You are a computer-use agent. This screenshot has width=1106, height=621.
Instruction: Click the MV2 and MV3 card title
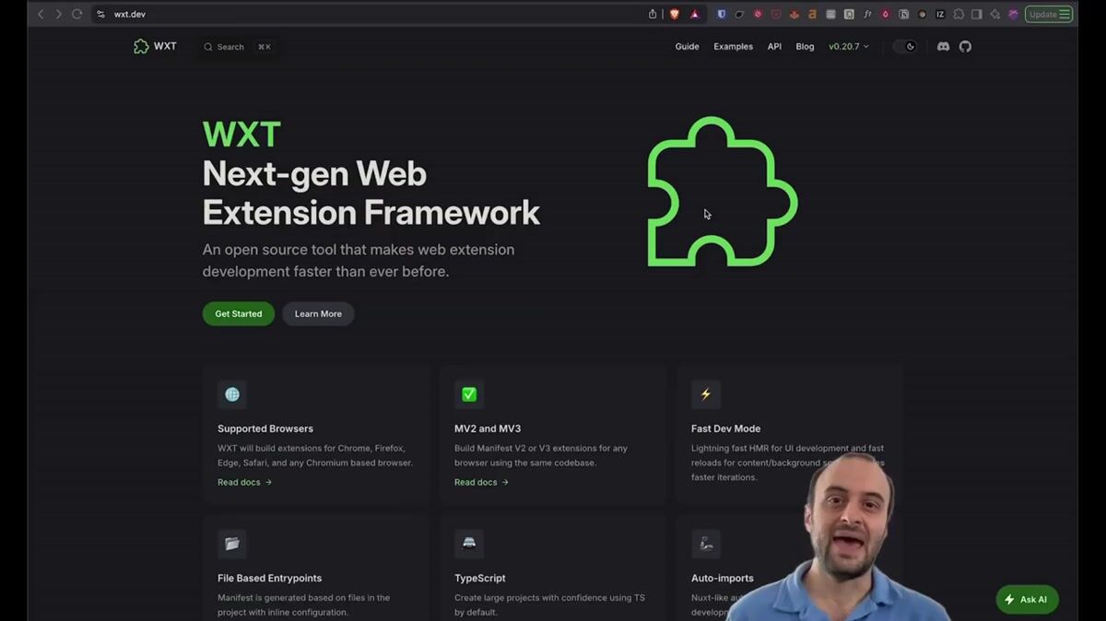(x=488, y=428)
